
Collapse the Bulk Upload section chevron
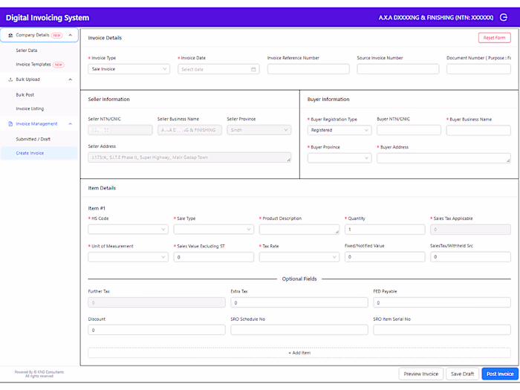tap(71, 79)
